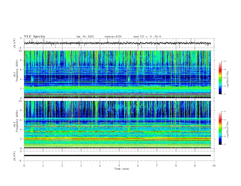Click the "Time (min)" axis label
The image size is (241, 186).
(x=122, y=169)
